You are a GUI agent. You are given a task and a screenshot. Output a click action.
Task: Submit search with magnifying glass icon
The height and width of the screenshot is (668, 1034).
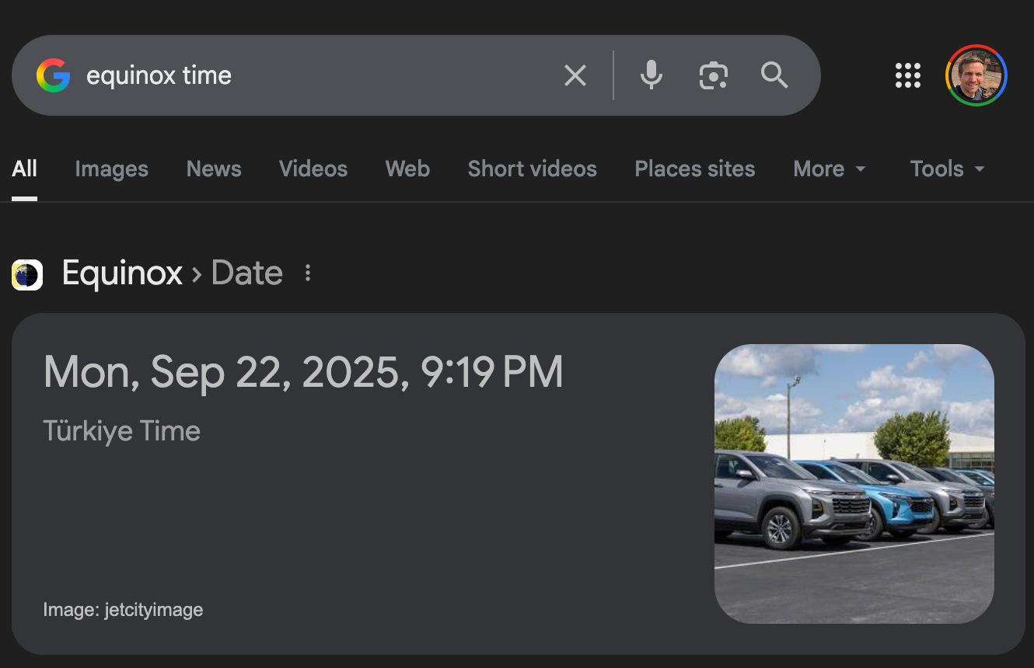[x=774, y=75]
